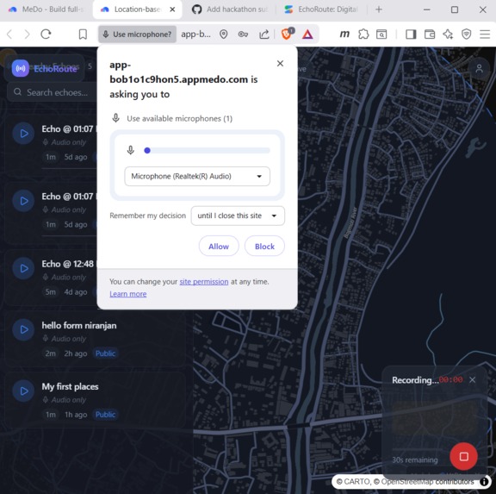496x494 pixels.
Task: Open the 'site permission' link
Action: tap(204, 282)
